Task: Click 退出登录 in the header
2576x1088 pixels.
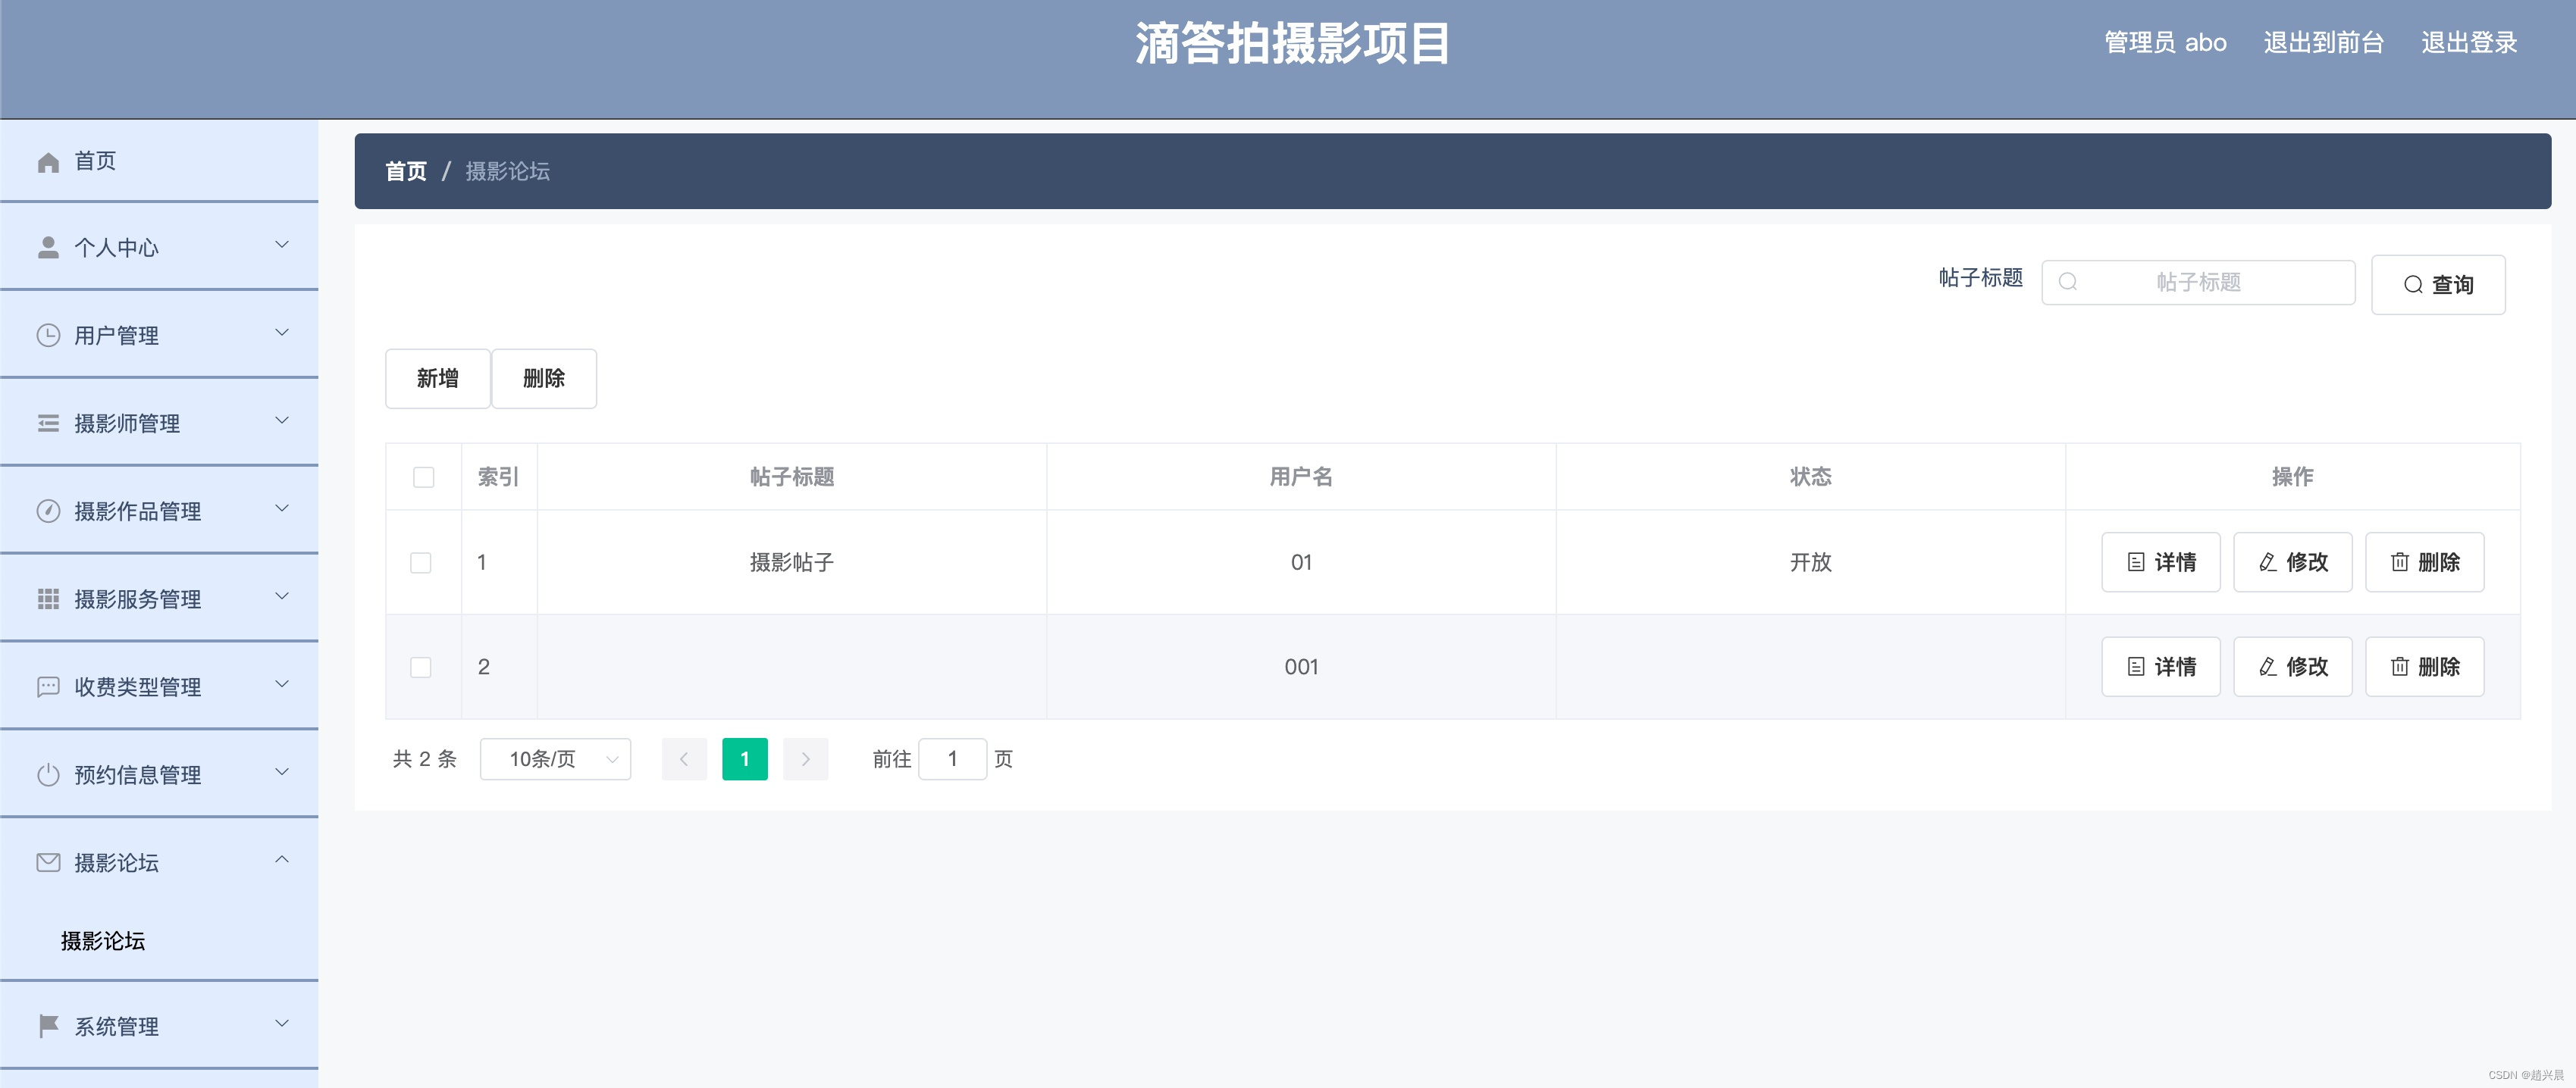Action: click(2469, 43)
